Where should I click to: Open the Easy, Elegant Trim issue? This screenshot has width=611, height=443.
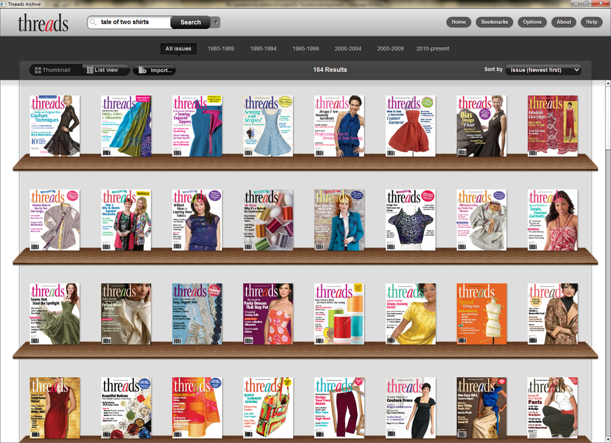[197, 314]
